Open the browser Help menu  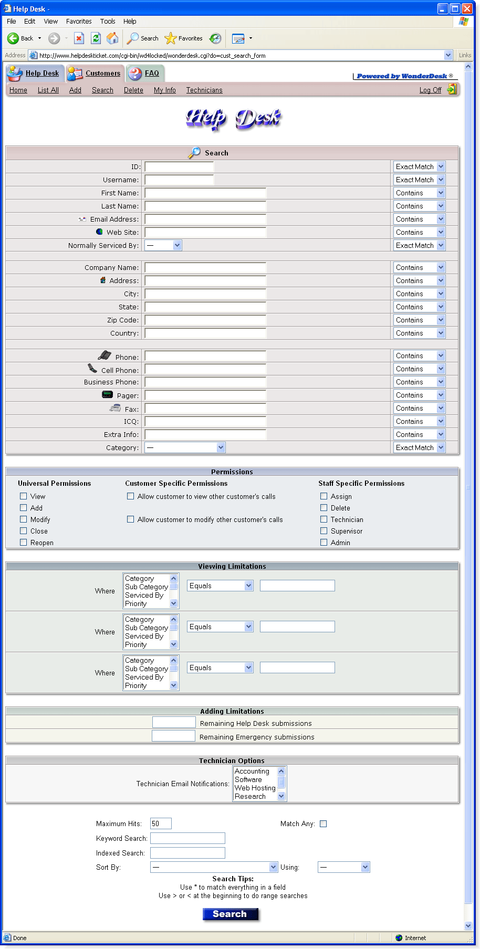coord(130,22)
